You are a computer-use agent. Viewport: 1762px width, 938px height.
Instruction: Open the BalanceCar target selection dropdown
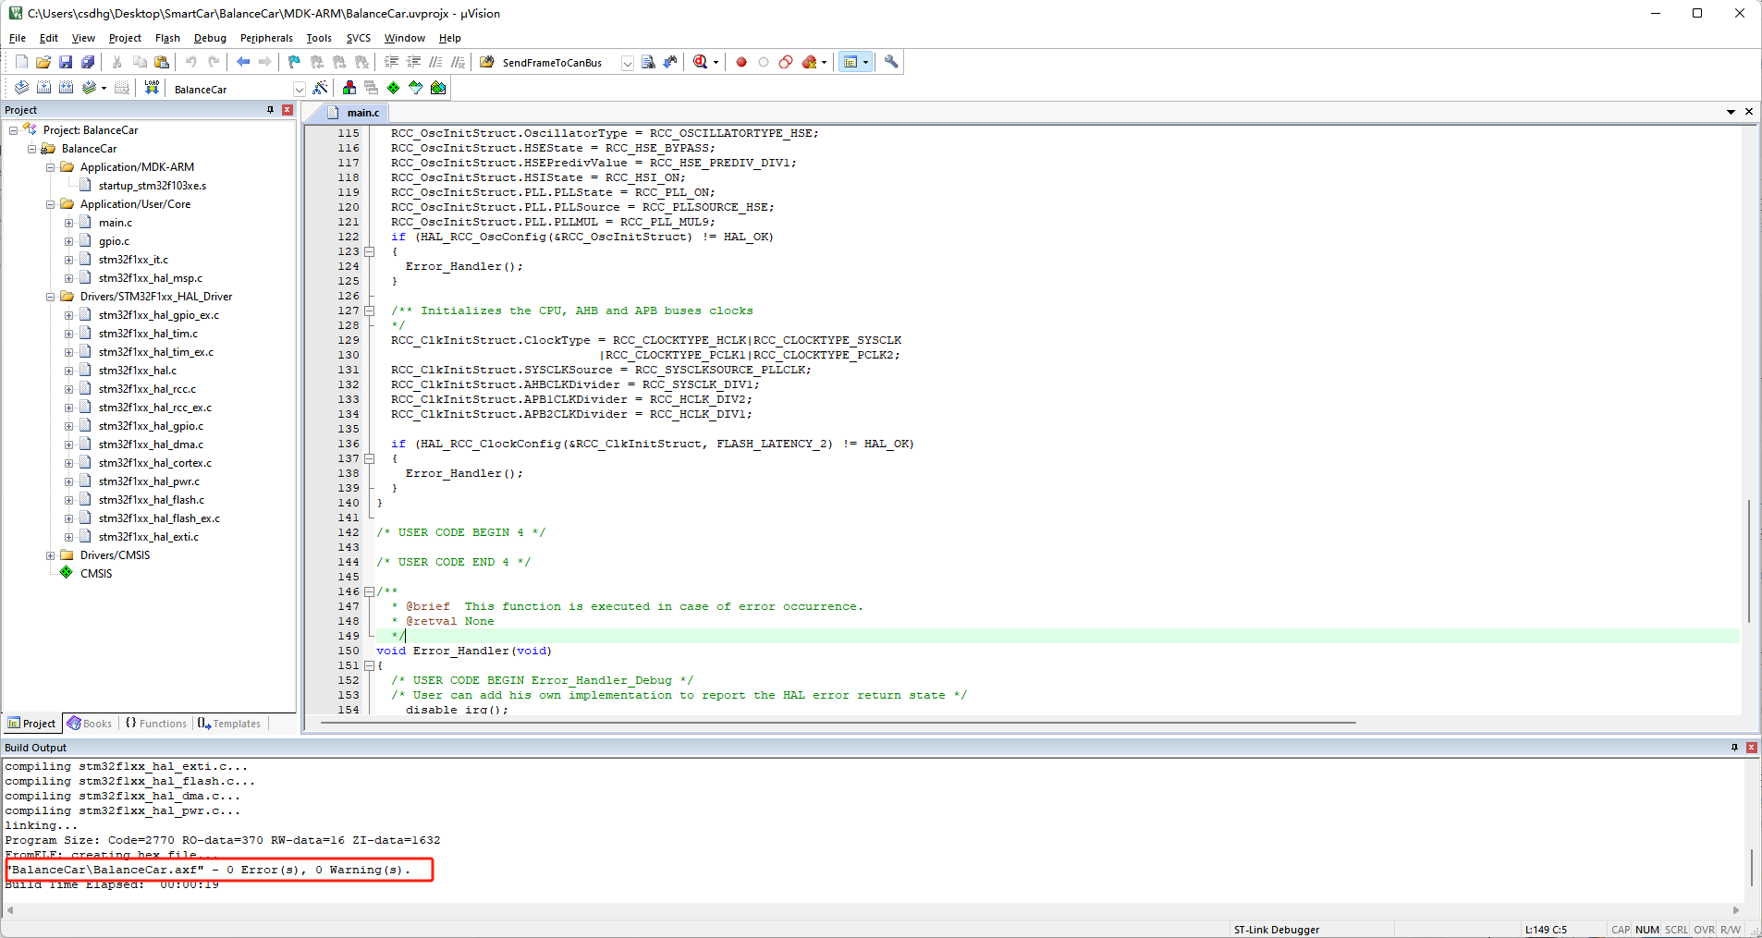[x=300, y=89]
